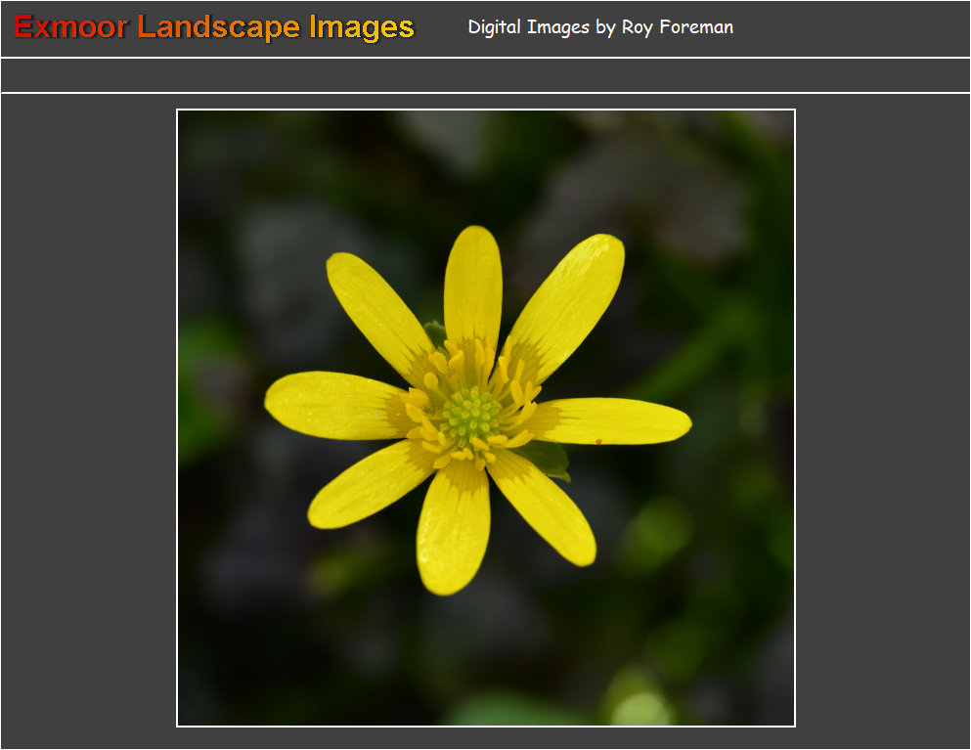Click the petal pointing to the upper right

coord(572,298)
